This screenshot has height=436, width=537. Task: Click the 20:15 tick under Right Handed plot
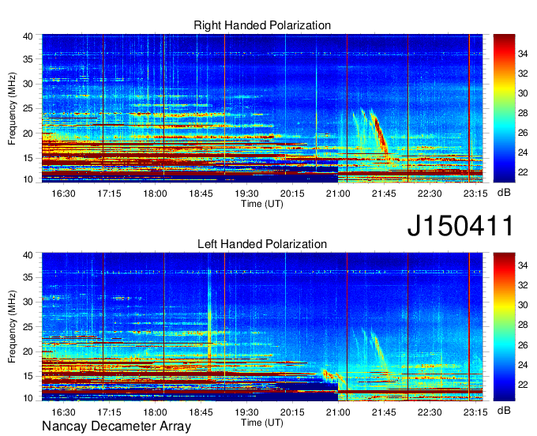tap(292, 194)
